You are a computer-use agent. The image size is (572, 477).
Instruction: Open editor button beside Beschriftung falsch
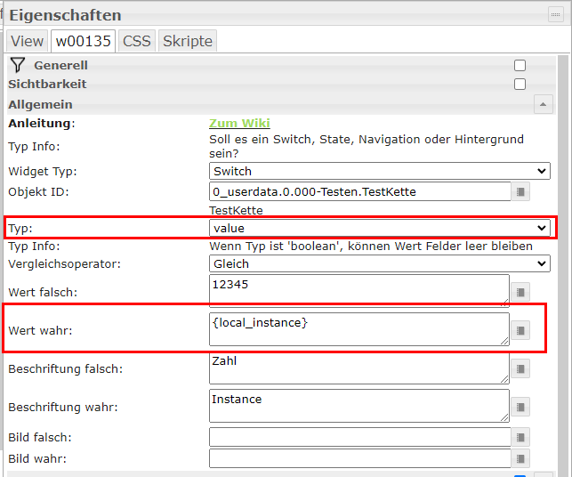point(522,368)
